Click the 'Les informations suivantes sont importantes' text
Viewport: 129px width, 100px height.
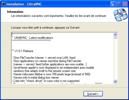pyautogui.click(x=59, y=16)
